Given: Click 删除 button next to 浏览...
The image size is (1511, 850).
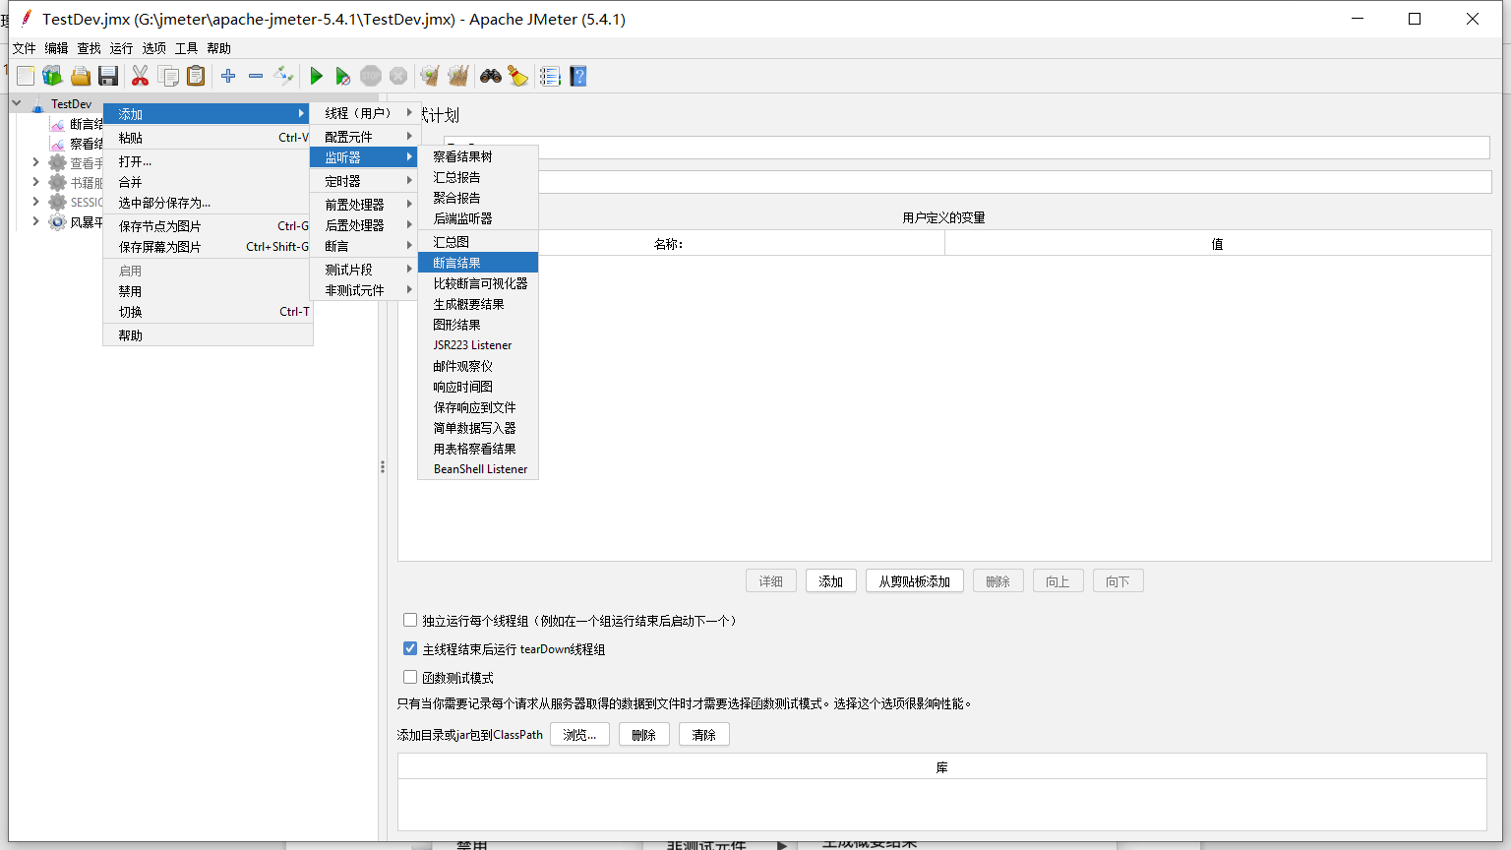Looking at the screenshot, I should click(644, 735).
